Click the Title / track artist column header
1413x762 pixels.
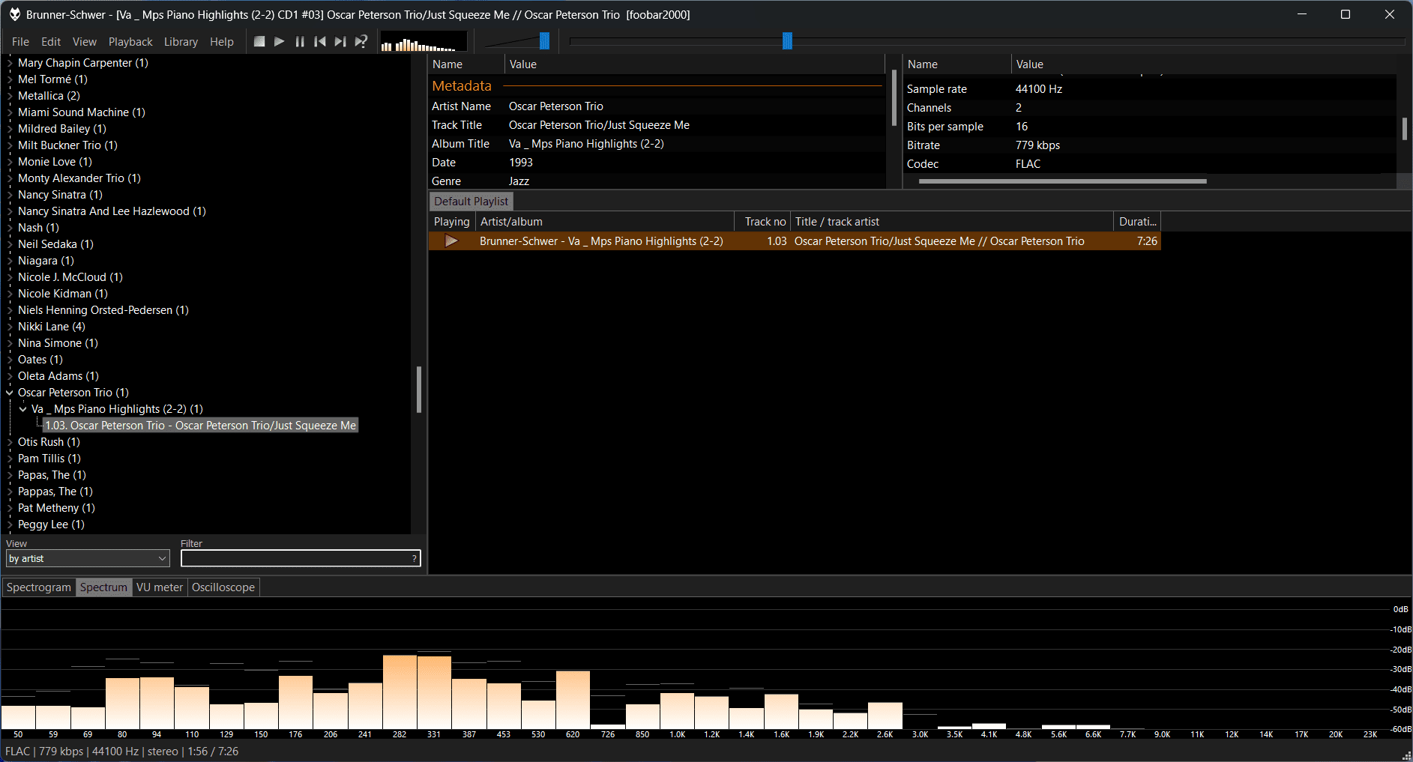coord(952,222)
